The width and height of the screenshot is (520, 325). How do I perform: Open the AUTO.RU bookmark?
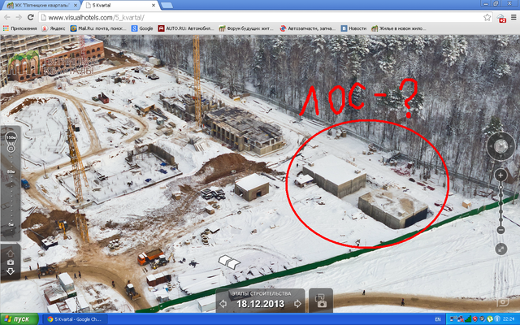click(x=186, y=28)
